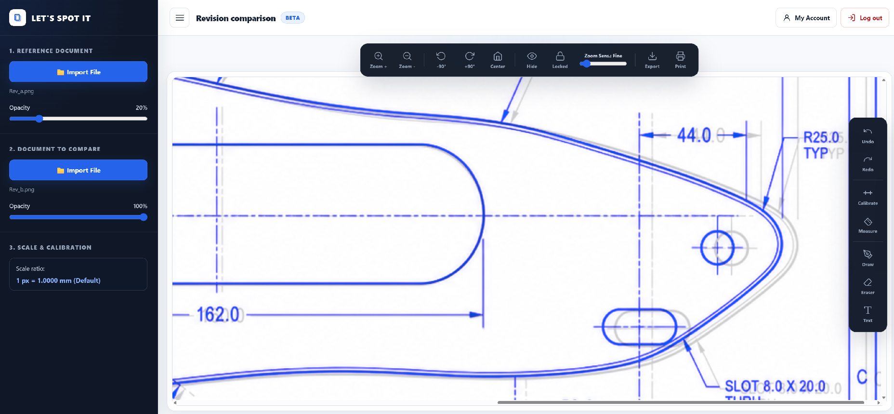Rotate the view by +90°

(x=470, y=56)
